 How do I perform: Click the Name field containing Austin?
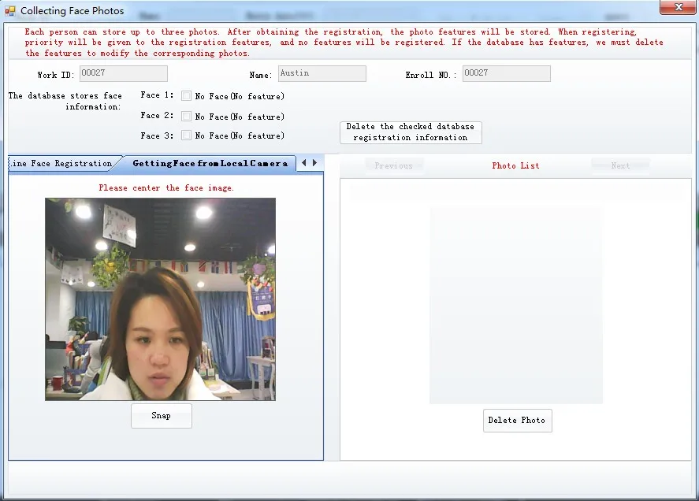pyautogui.click(x=322, y=74)
